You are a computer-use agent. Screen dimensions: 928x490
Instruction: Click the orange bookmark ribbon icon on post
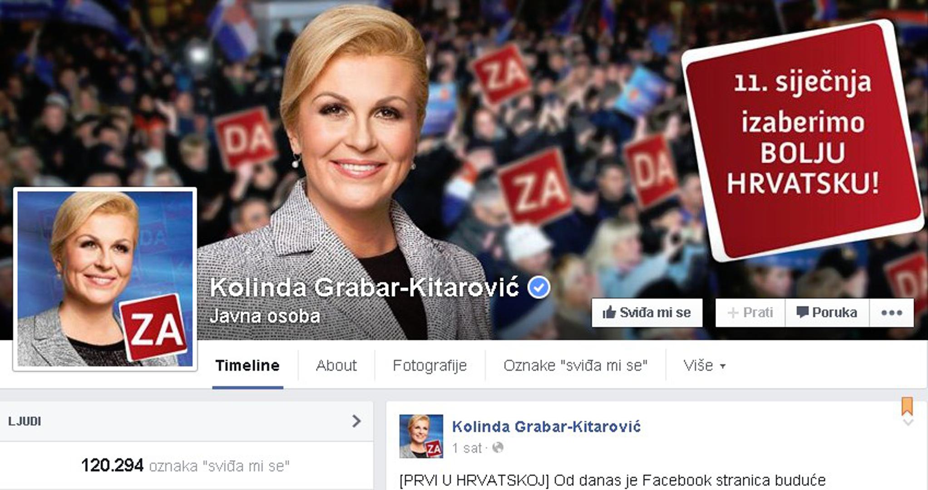(907, 406)
